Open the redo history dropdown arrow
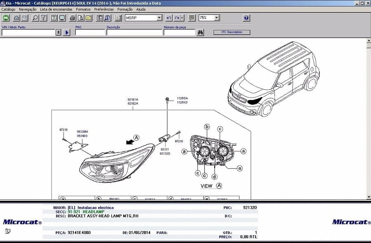371x243 pixels. pos(182,18)
